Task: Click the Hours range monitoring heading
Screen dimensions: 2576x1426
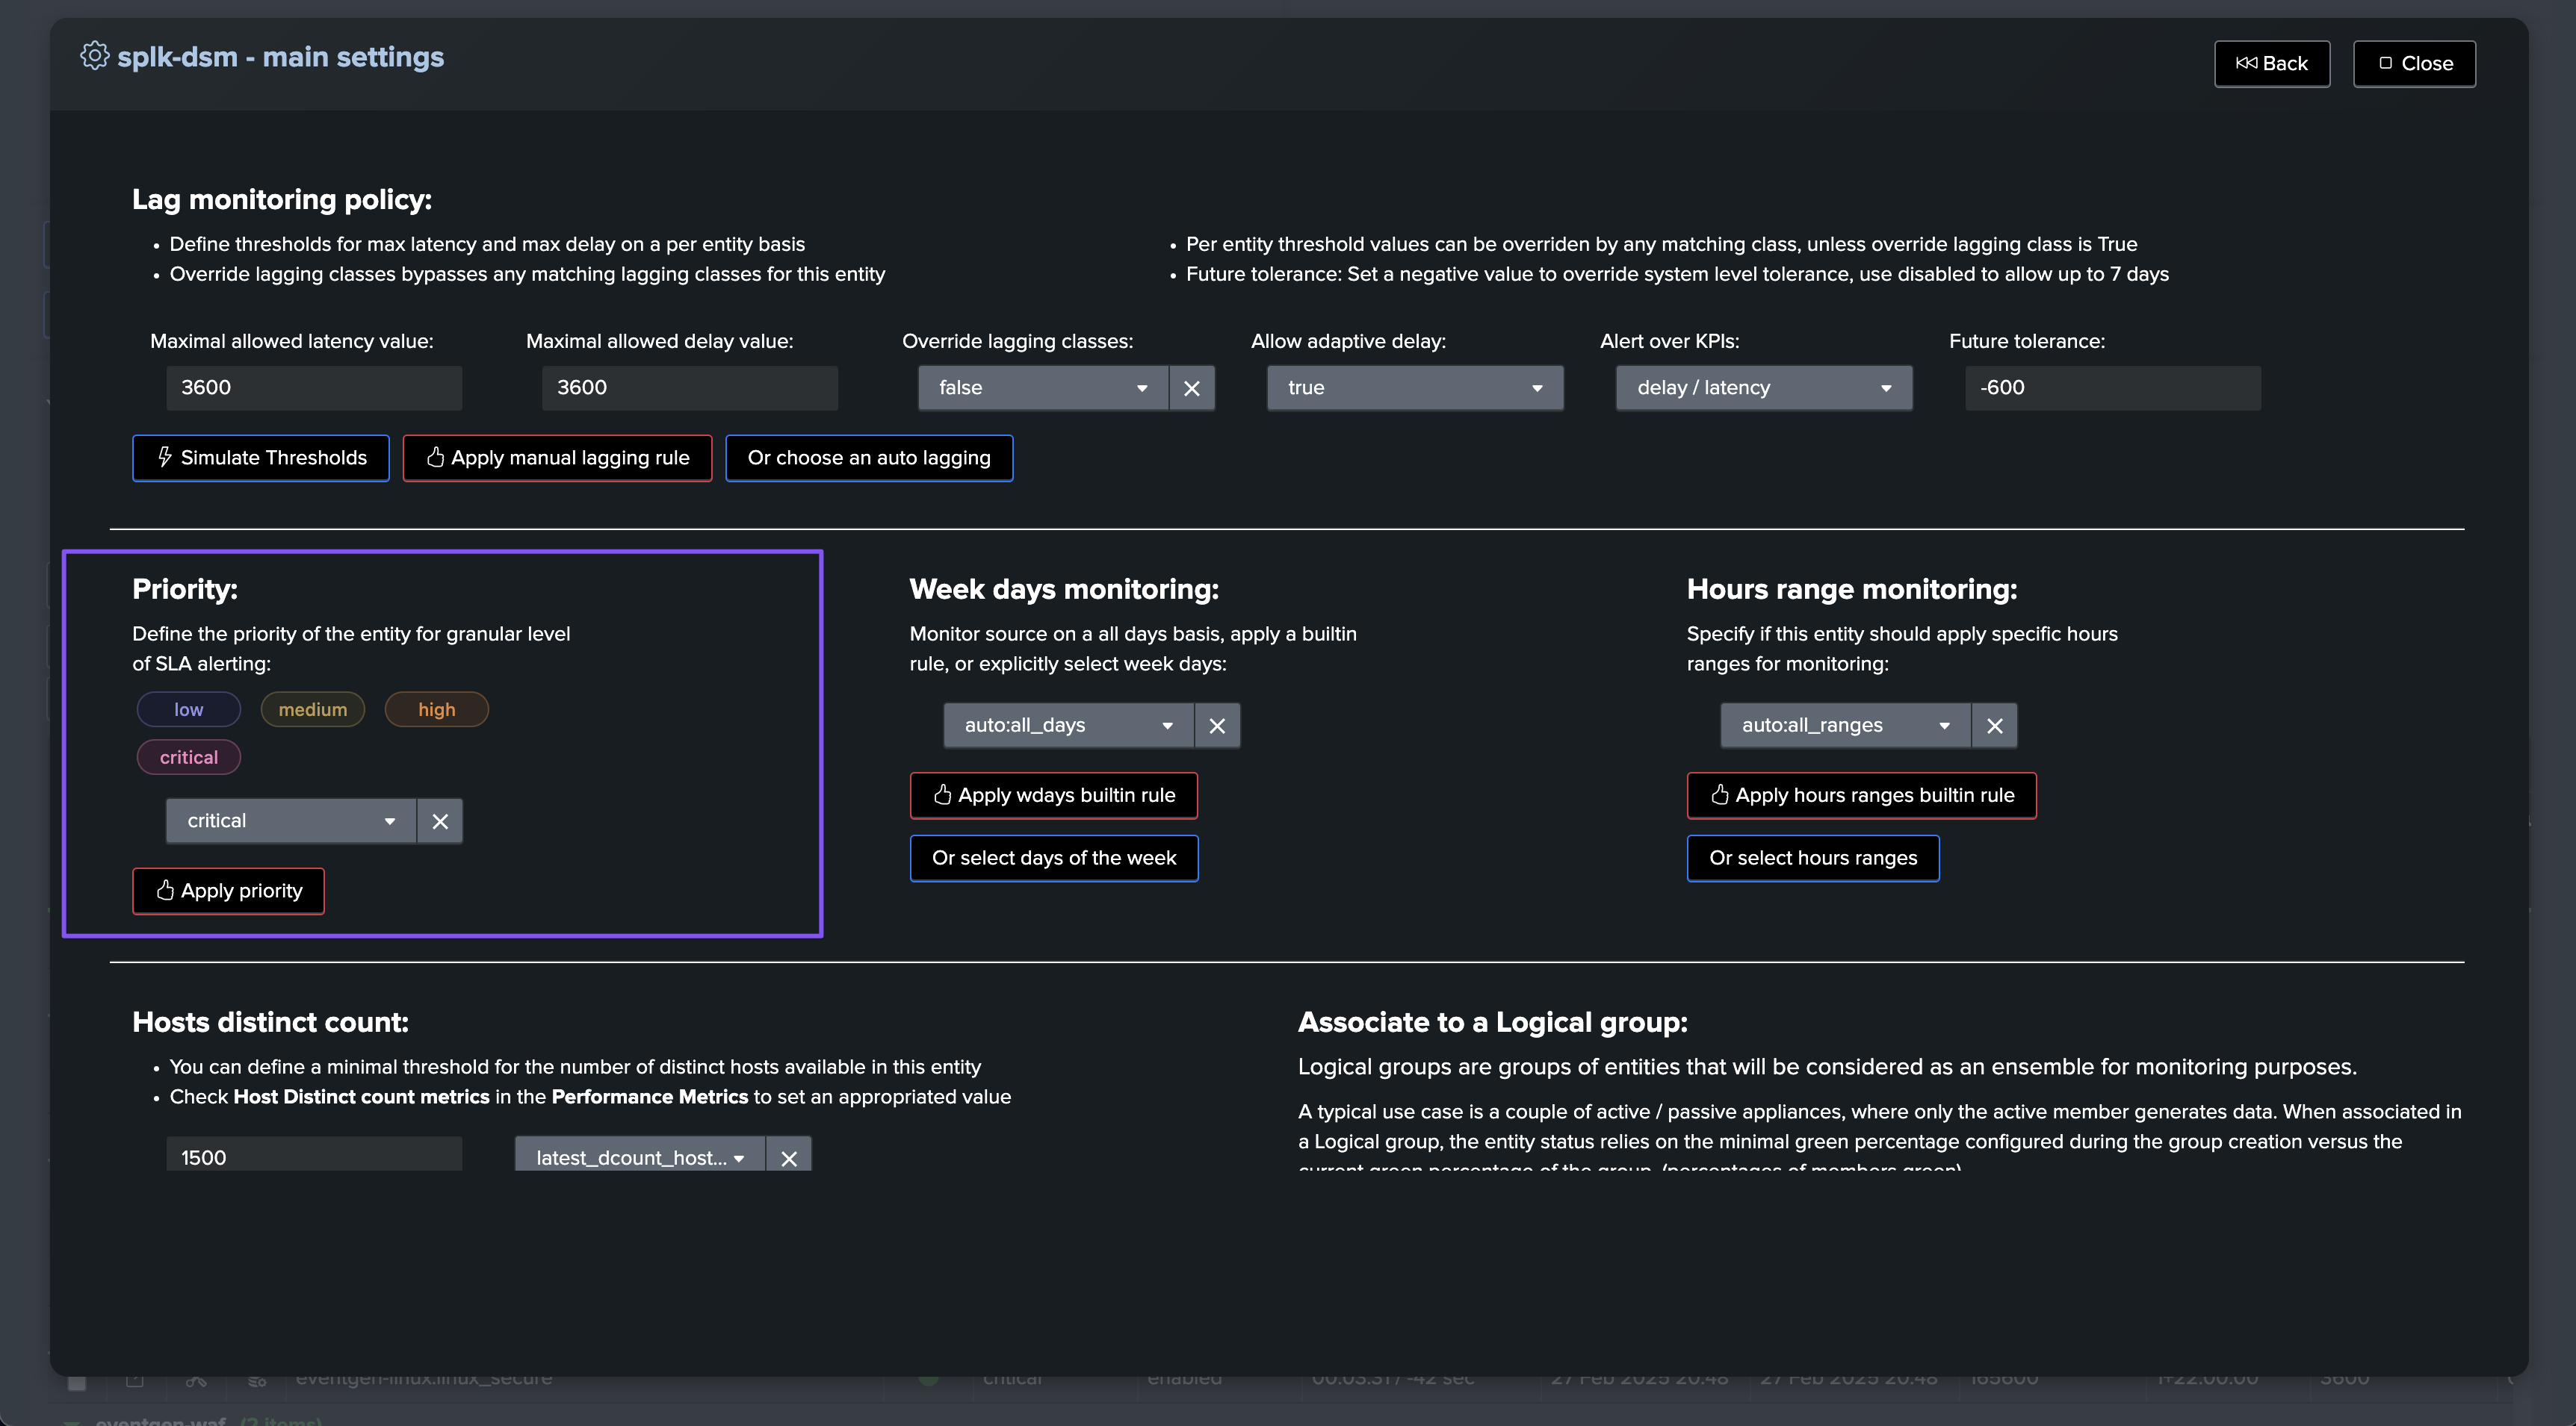Action: pos(1852,590)
